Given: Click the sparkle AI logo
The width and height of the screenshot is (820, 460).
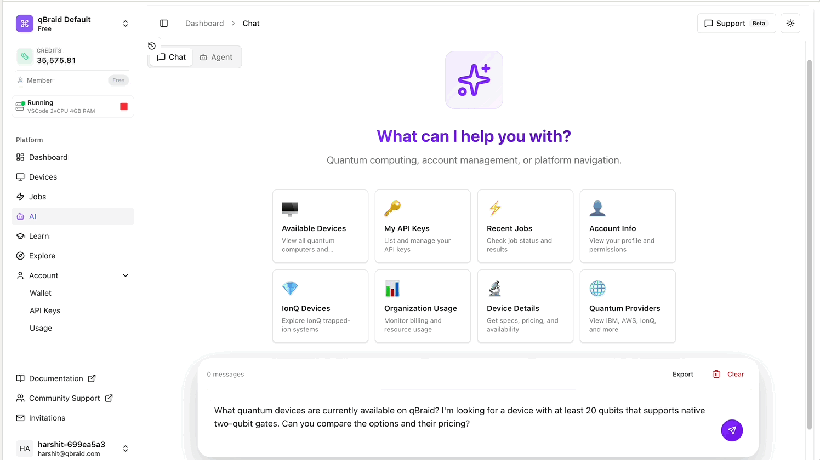Looking at the screenshot, I should point(474,80).
